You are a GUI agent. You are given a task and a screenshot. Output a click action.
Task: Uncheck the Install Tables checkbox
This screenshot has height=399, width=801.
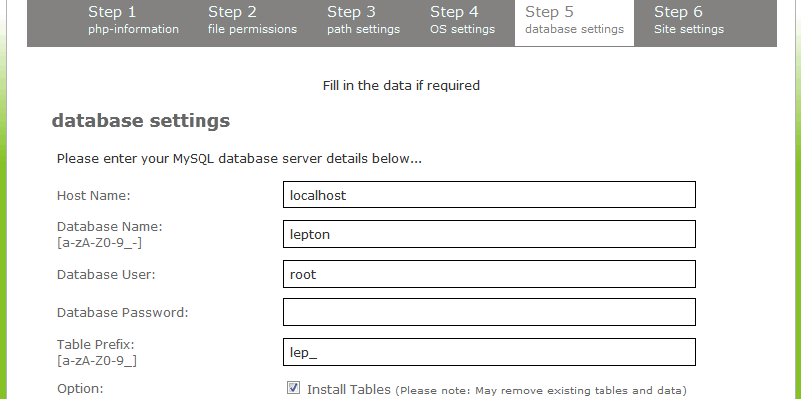(x=293, y=388)
